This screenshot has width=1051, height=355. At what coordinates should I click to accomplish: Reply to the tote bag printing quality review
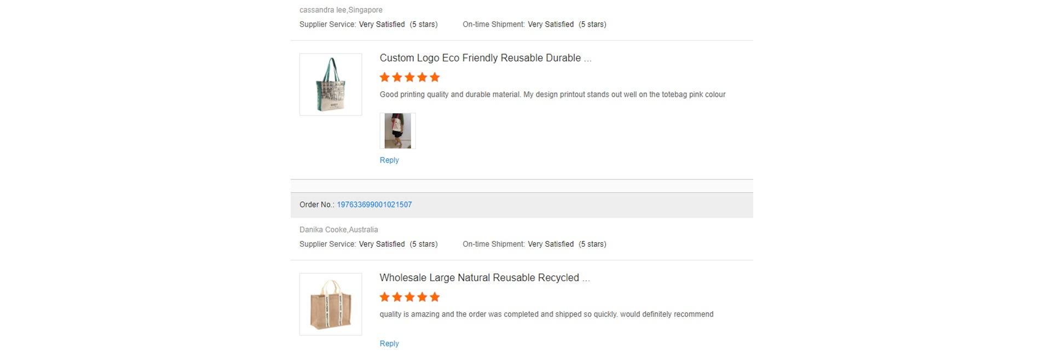(389, 160)
